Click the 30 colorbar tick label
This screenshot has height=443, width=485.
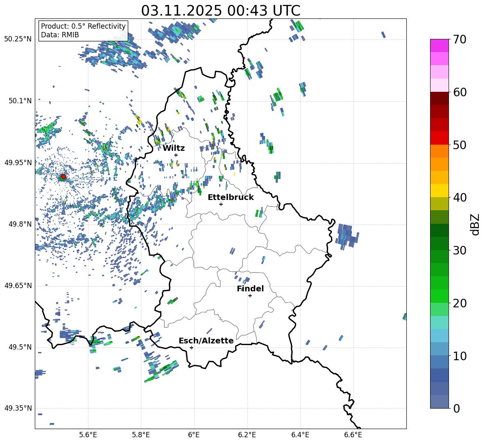click(460, 250)
